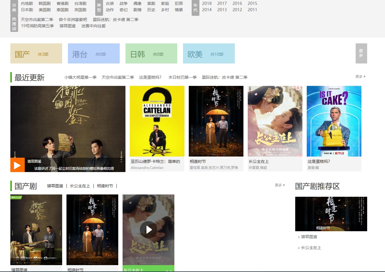The width and height of the screenshot is (385, 272).
Task: Open 末日校巴第一季 in recent updates
Action: click(x=182, y=77)
